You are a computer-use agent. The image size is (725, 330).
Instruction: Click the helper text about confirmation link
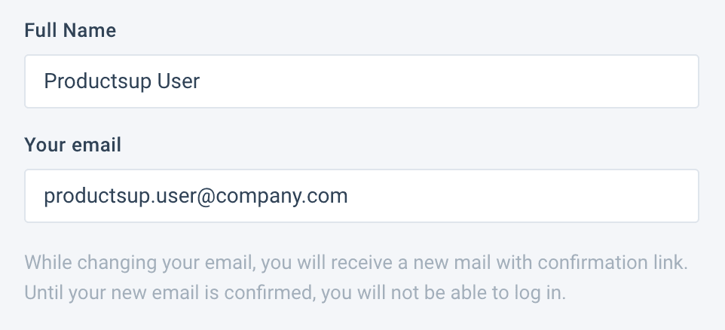(x=357, y=264)
